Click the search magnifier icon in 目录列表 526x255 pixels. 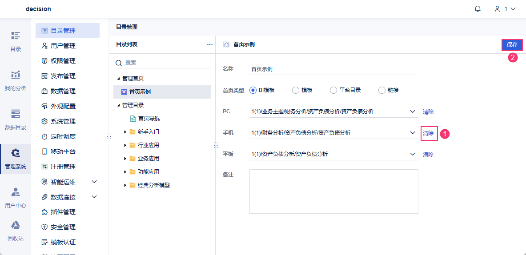[x=119, y=63]
